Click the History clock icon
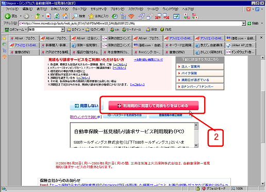 [114, 16]
